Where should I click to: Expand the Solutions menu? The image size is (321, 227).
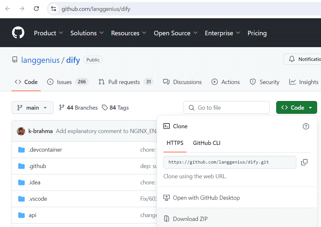pyautogui.click(x=87, y=33)
